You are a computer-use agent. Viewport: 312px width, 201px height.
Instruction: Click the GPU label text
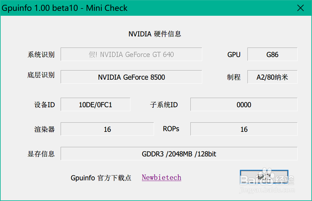(x=234, y=54)
